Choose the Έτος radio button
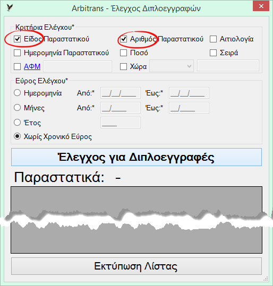 (17, 122)
